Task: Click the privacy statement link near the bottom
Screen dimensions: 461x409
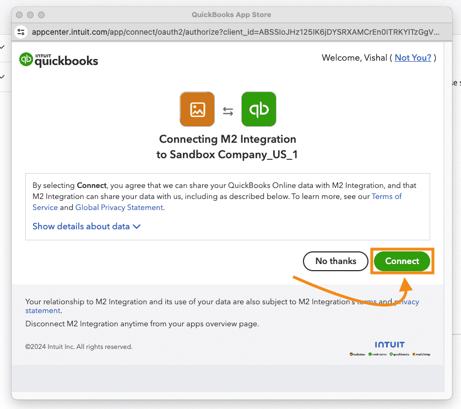Action: (42, 310)
